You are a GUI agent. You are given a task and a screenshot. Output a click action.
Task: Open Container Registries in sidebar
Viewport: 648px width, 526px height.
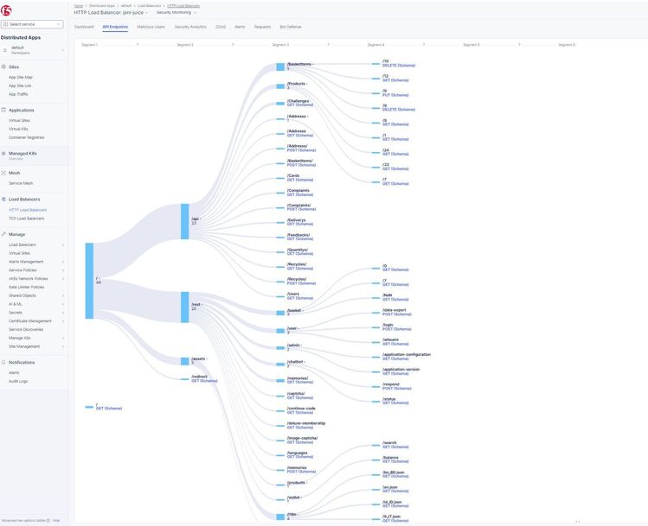tap(27, 137)
